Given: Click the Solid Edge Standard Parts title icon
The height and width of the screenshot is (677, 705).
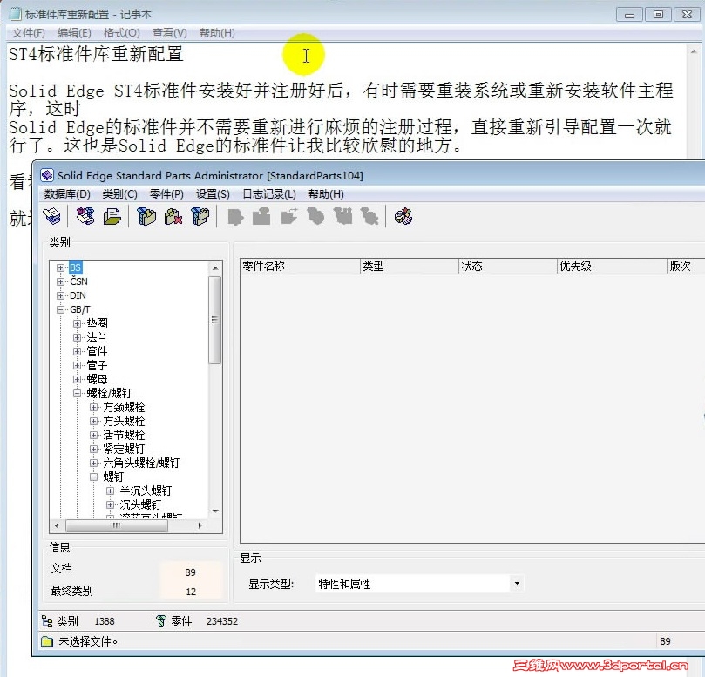Looking at the screenshot, I should [47, 175].
